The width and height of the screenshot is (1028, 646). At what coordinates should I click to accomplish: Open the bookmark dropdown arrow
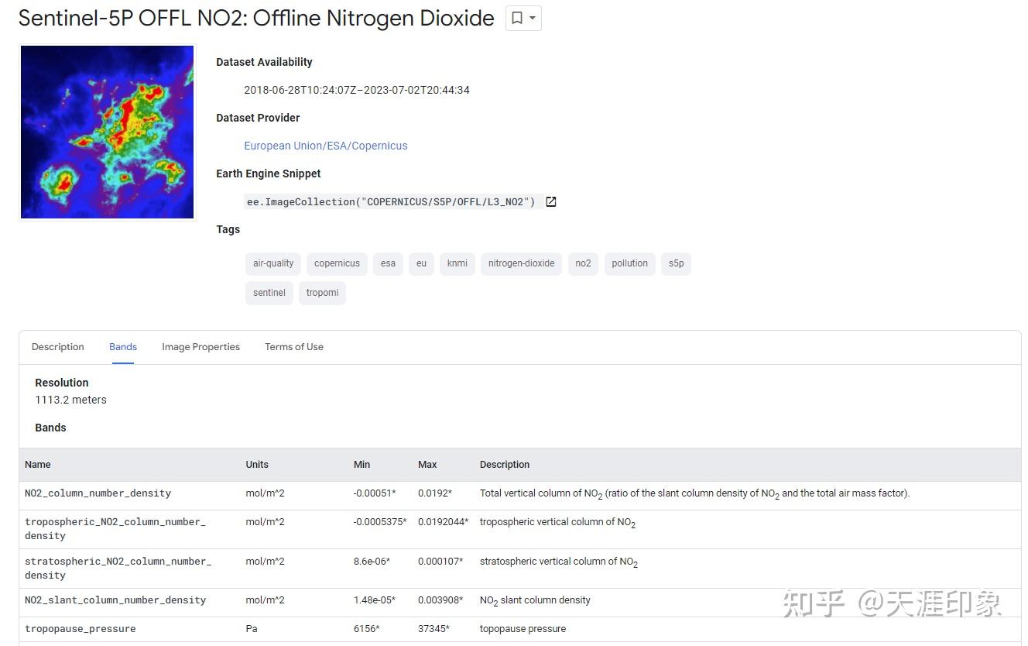click(533, 18)
